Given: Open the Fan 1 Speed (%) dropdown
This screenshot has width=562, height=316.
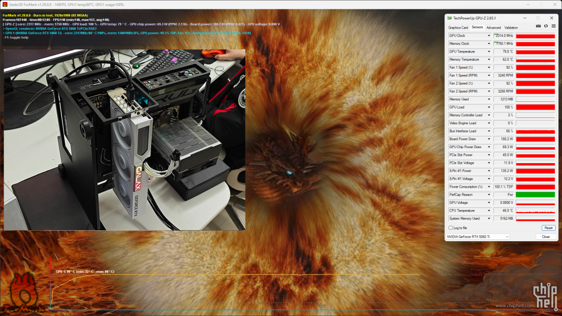Looking at the screenshot, I should 489,67.
